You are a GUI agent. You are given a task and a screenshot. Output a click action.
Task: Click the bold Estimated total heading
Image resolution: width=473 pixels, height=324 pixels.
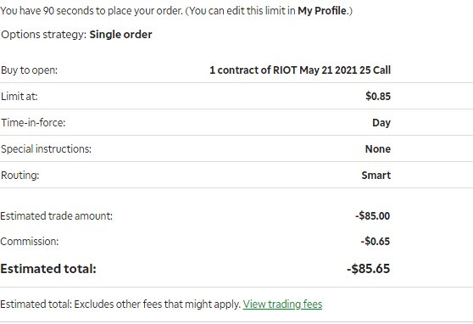tap(48, 268)
